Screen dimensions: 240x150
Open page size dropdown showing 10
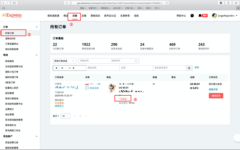click(x=65, y=116)
